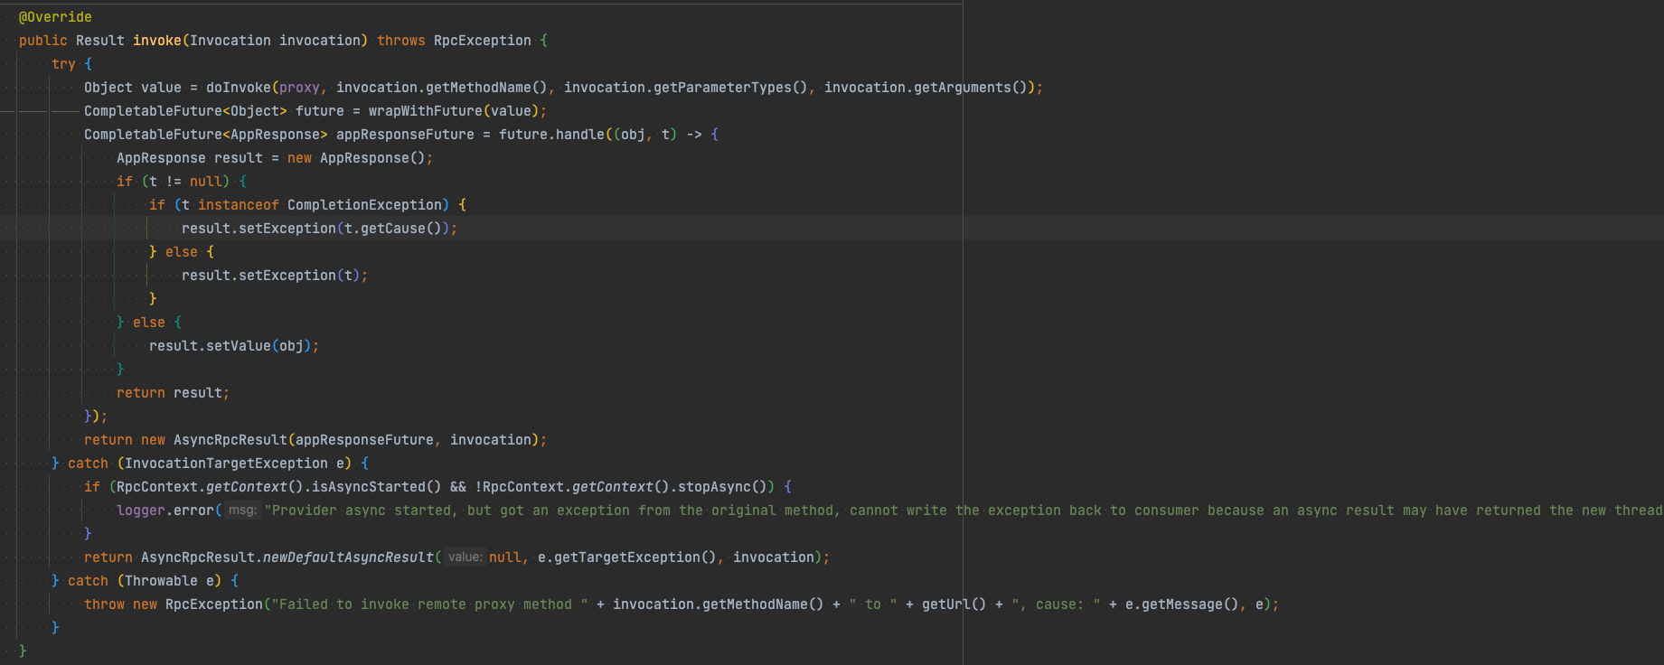Click the ", cause: " string literal
The width and height of the screenshot is (1664, 665).
click(1056, 604)
